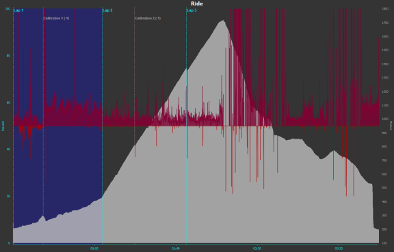The width and height of the screenshot is (394, 252).
Task: Click the 03:20 time axis label
Action: coord(339,249)
